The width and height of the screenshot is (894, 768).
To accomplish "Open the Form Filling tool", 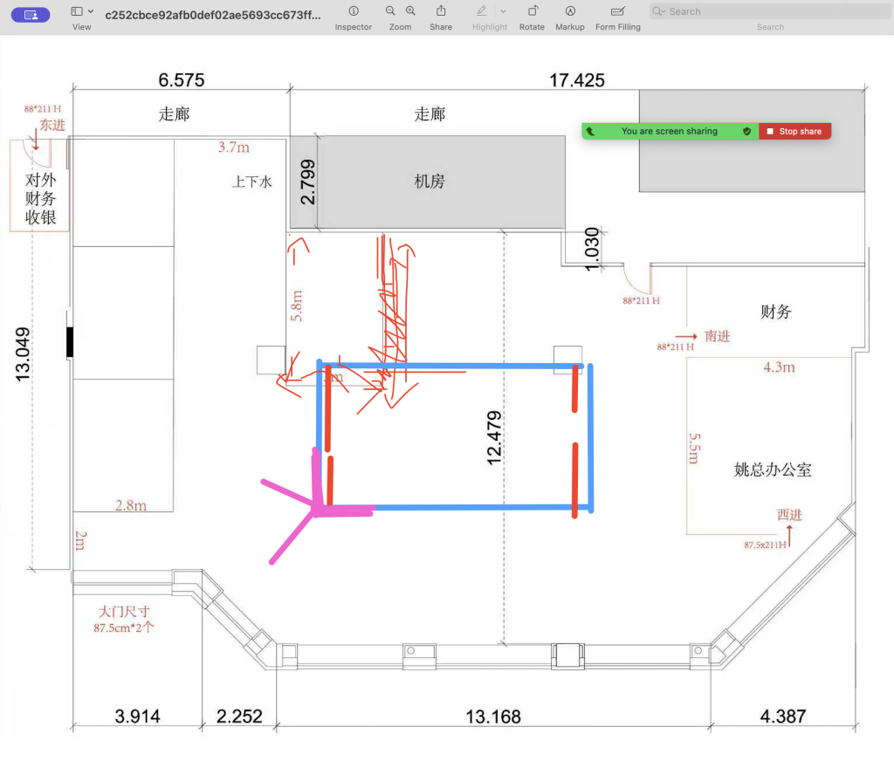I will [618, 11].
